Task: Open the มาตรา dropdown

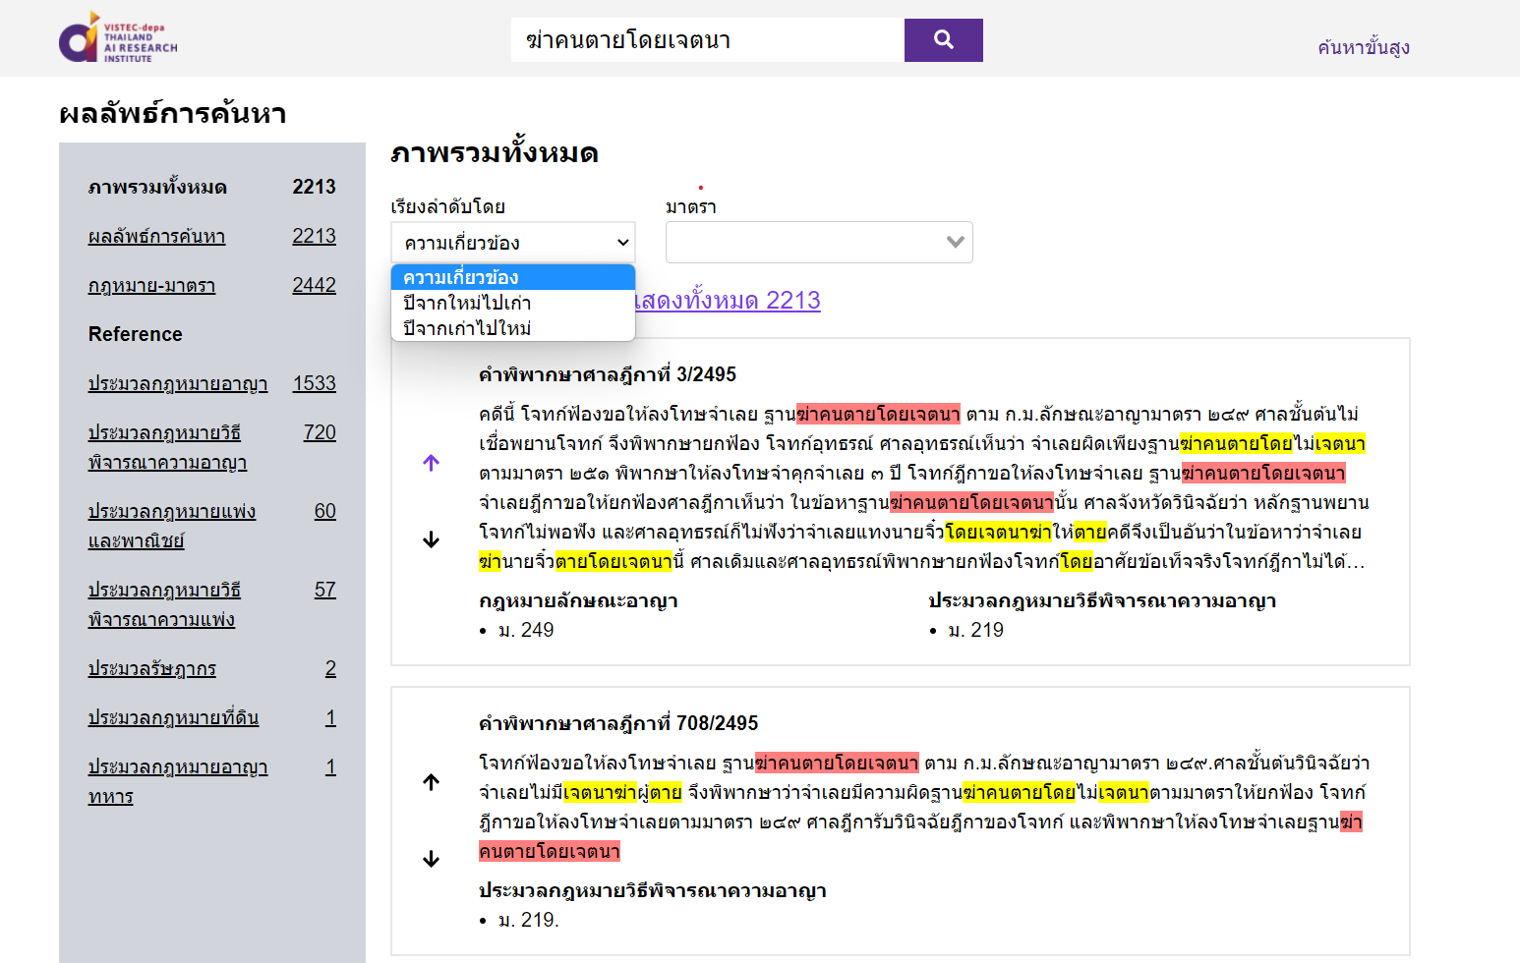Action: pyautogui.click(x=818, y=243)
